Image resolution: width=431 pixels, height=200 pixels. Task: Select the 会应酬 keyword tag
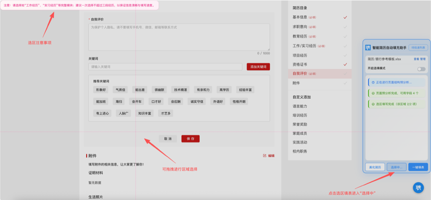click(x=176, y=101)
